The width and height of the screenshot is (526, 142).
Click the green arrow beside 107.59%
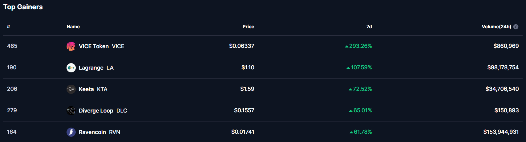[348, 68]
